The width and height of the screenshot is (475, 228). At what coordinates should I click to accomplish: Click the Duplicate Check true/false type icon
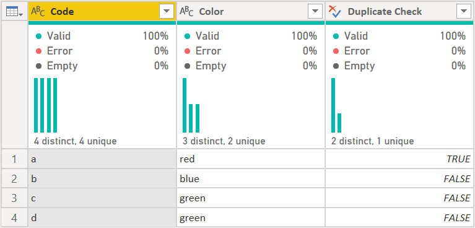pyautogui.click(x=335, y=11)
